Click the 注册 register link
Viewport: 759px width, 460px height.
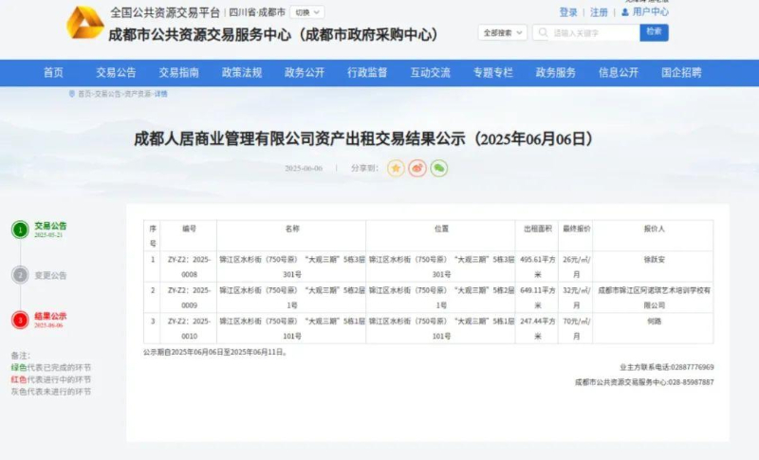[x=599, y=12]
